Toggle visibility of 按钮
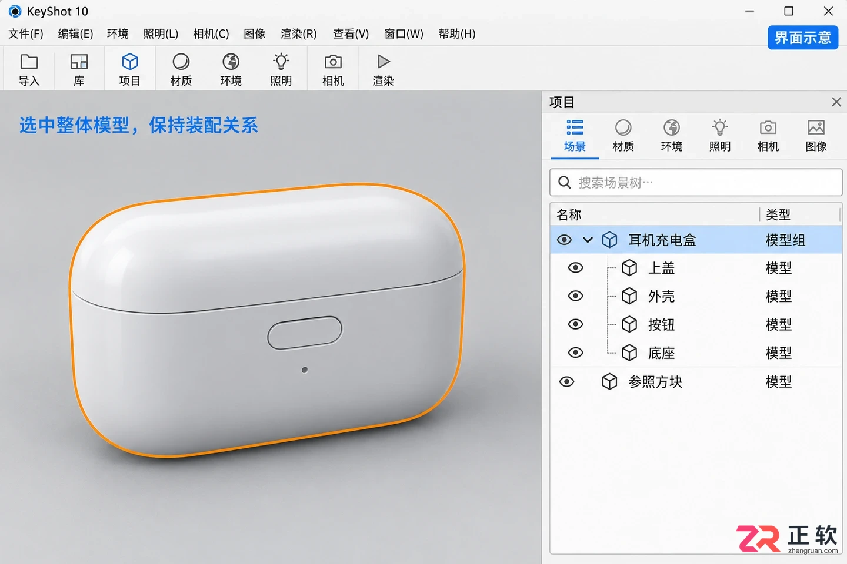The width and height of the screenshot is (847, 564). 575,324
